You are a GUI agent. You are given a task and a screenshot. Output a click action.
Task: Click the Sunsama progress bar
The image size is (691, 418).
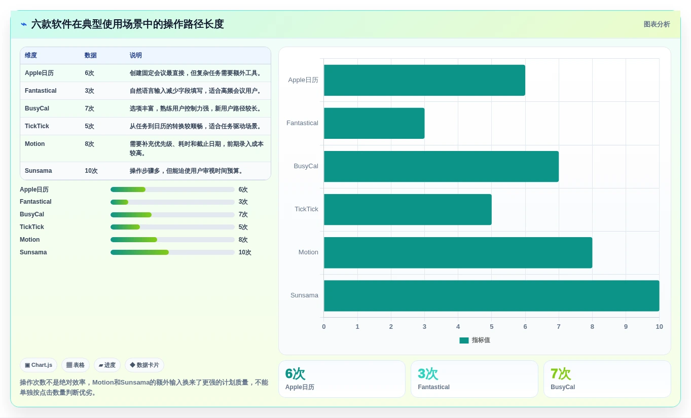coord(172,252)
